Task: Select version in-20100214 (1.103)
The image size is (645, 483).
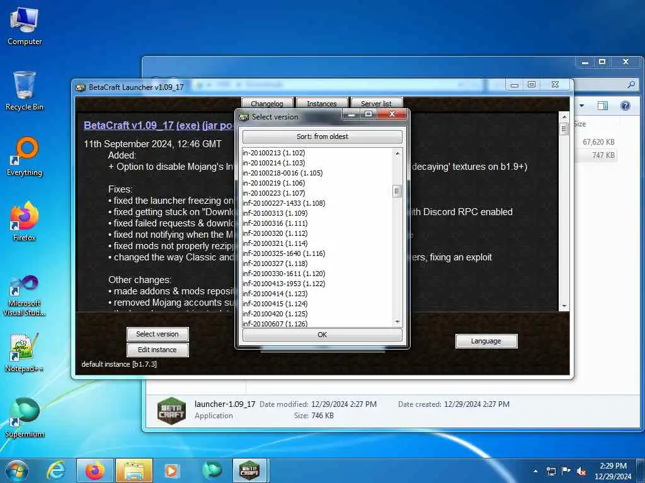Action: click(x=317, y=163)
